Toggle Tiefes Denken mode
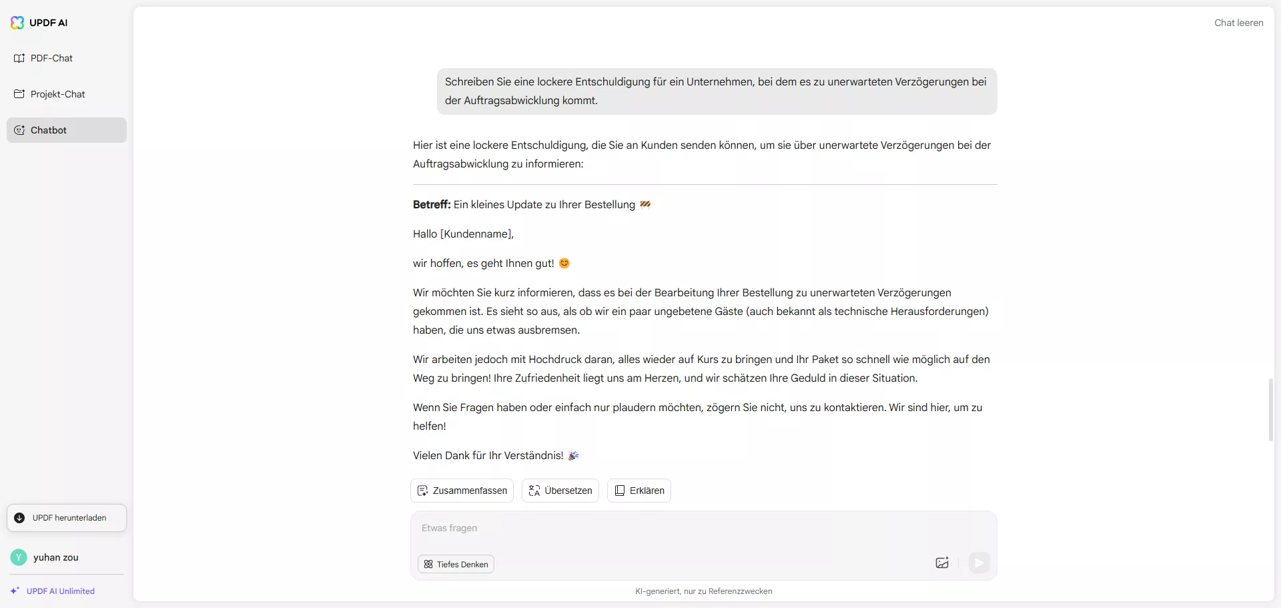Screen dimensions: 1281x608 (x=456, y=564)
